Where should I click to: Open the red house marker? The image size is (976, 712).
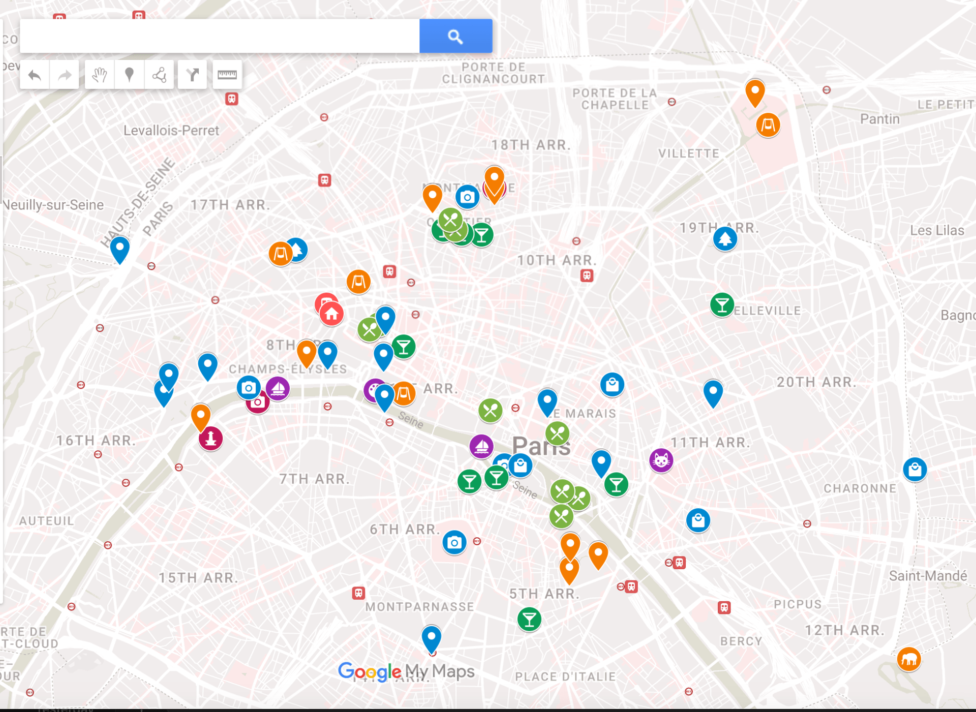point(331,314)
